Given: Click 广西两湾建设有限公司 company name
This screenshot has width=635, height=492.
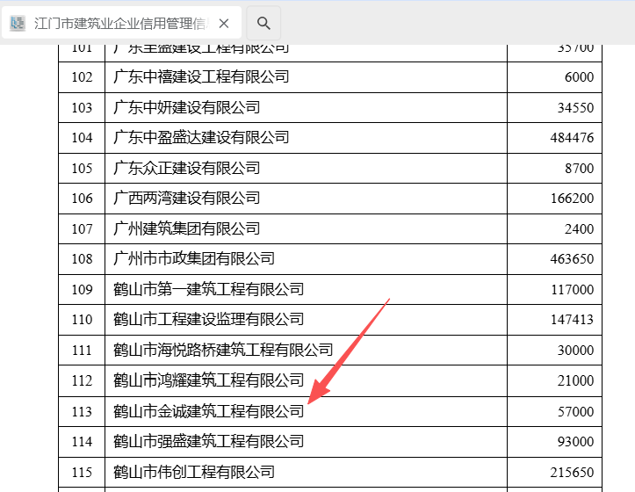Looking at the screenshot, I should point(187,199).
